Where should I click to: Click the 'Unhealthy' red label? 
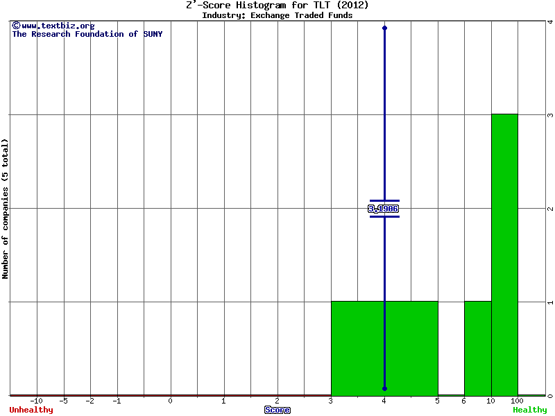(31, 410)
